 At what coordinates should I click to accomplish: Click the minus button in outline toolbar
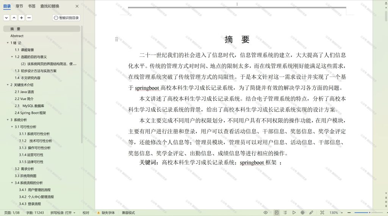[x=29, y=18]
